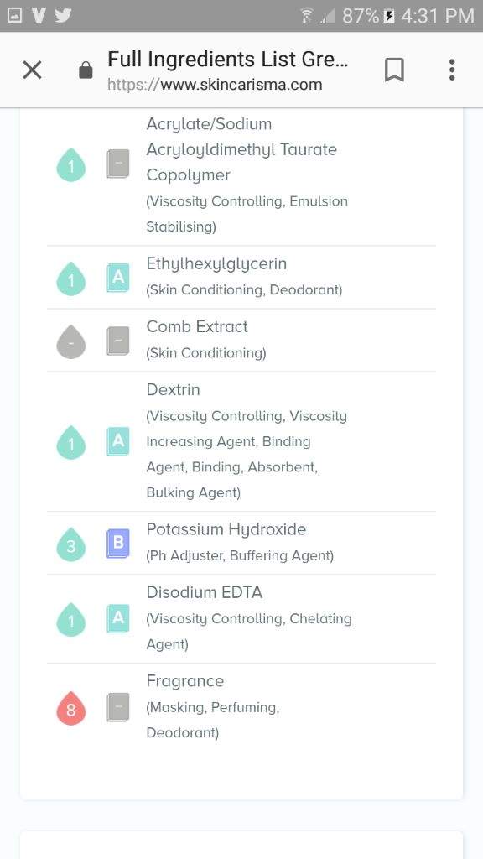Tap the red hazard rating 8 droplet for Fragrance
483x859 pixels.
(x=71, y=708)
